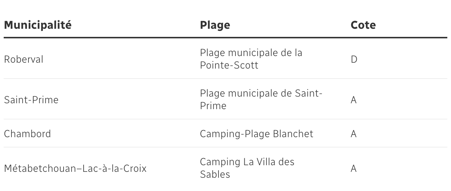The height and width of the screenshot is (191, 451).
Task: Select the Métabetchouan–Lac-à-la-Croix municipality cell
Action: (x=75, y=169)
